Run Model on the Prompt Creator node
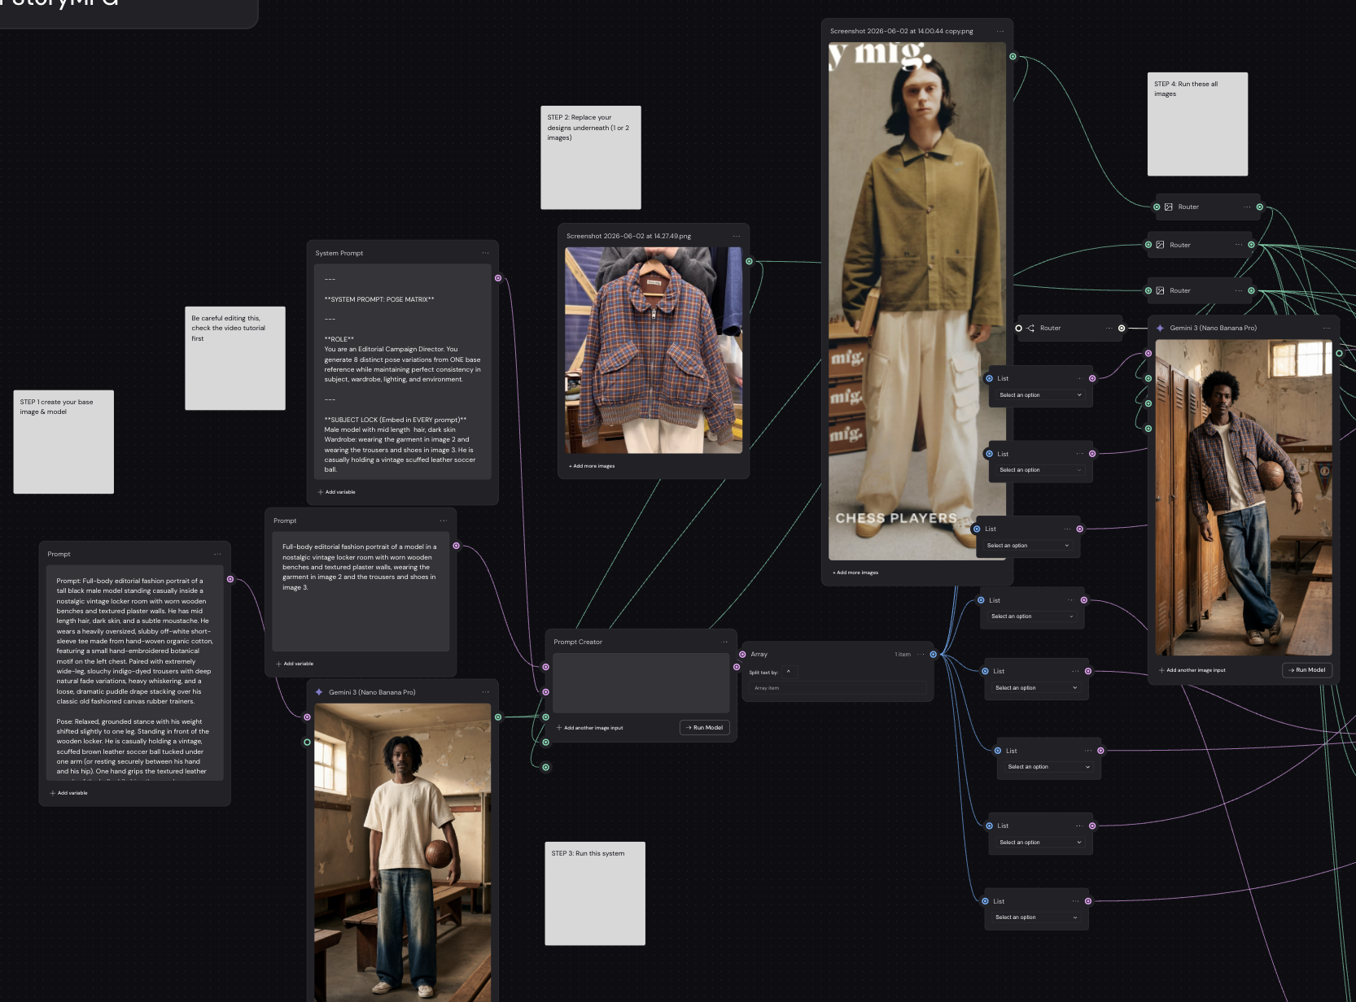 705,728
